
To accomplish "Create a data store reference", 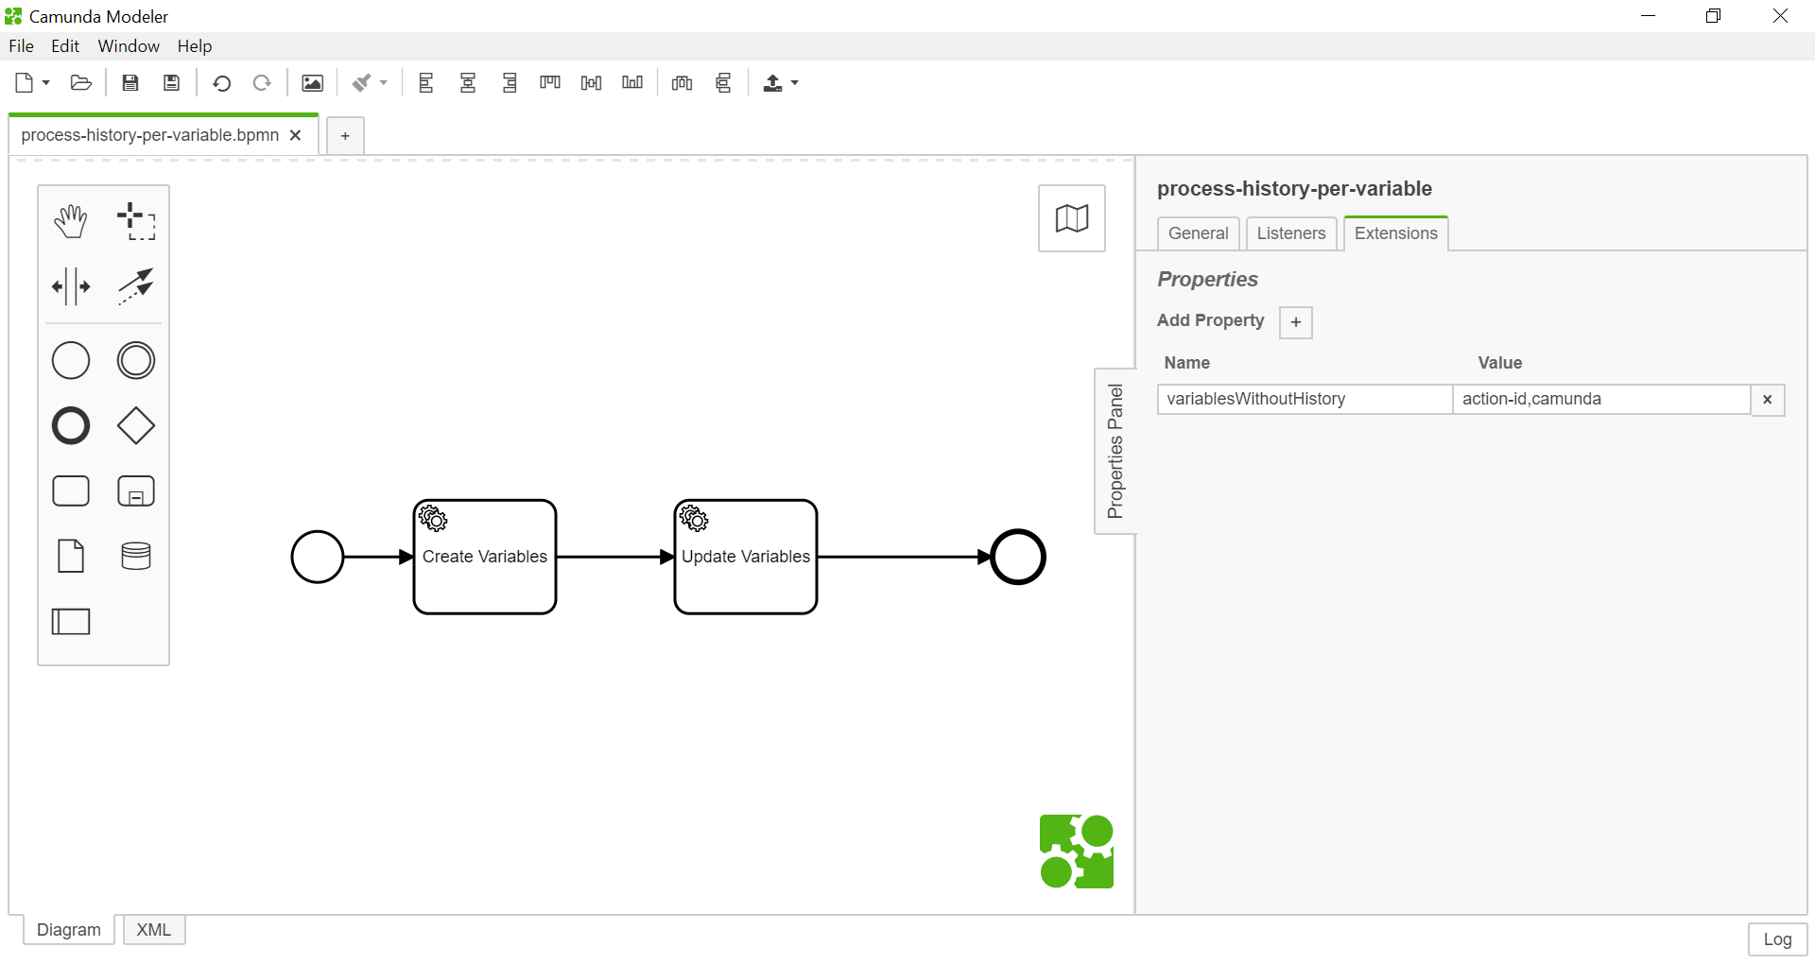I will tap(136, 556).
